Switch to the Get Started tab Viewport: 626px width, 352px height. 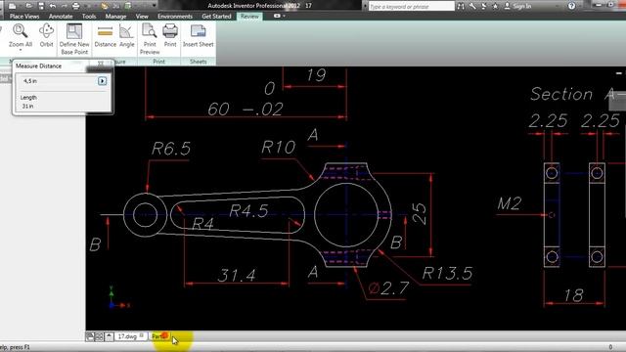click(x=216, y=17)
